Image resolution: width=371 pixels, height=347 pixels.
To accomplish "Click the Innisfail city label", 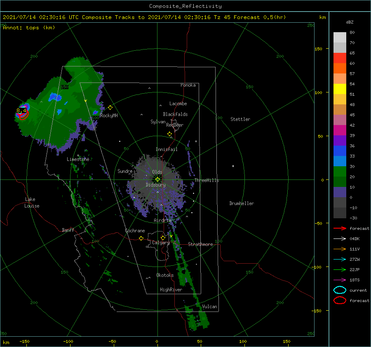I will click(x=167, y=149).
